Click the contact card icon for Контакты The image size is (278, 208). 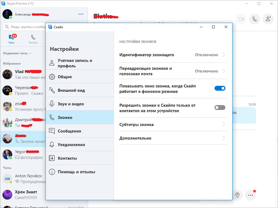coord(52,158)
